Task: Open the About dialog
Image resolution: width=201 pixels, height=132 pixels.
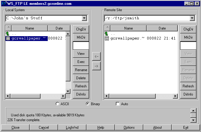Action: pyautogui.click(x=157, y=127)
